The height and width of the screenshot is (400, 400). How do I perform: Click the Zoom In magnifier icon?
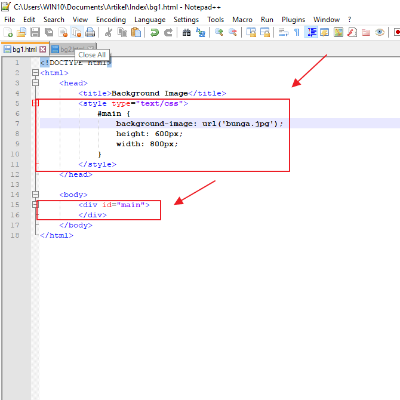point(219,32)
